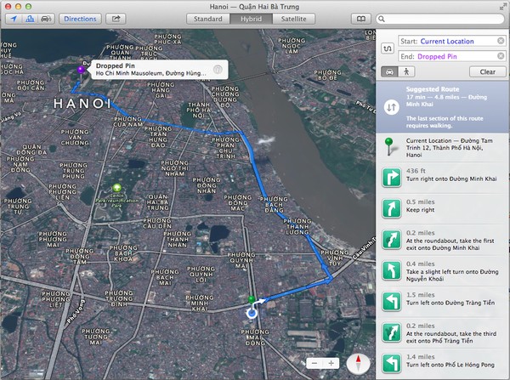Click slight left turn icon Nguyễn Khoái

[x=391, y=270]
